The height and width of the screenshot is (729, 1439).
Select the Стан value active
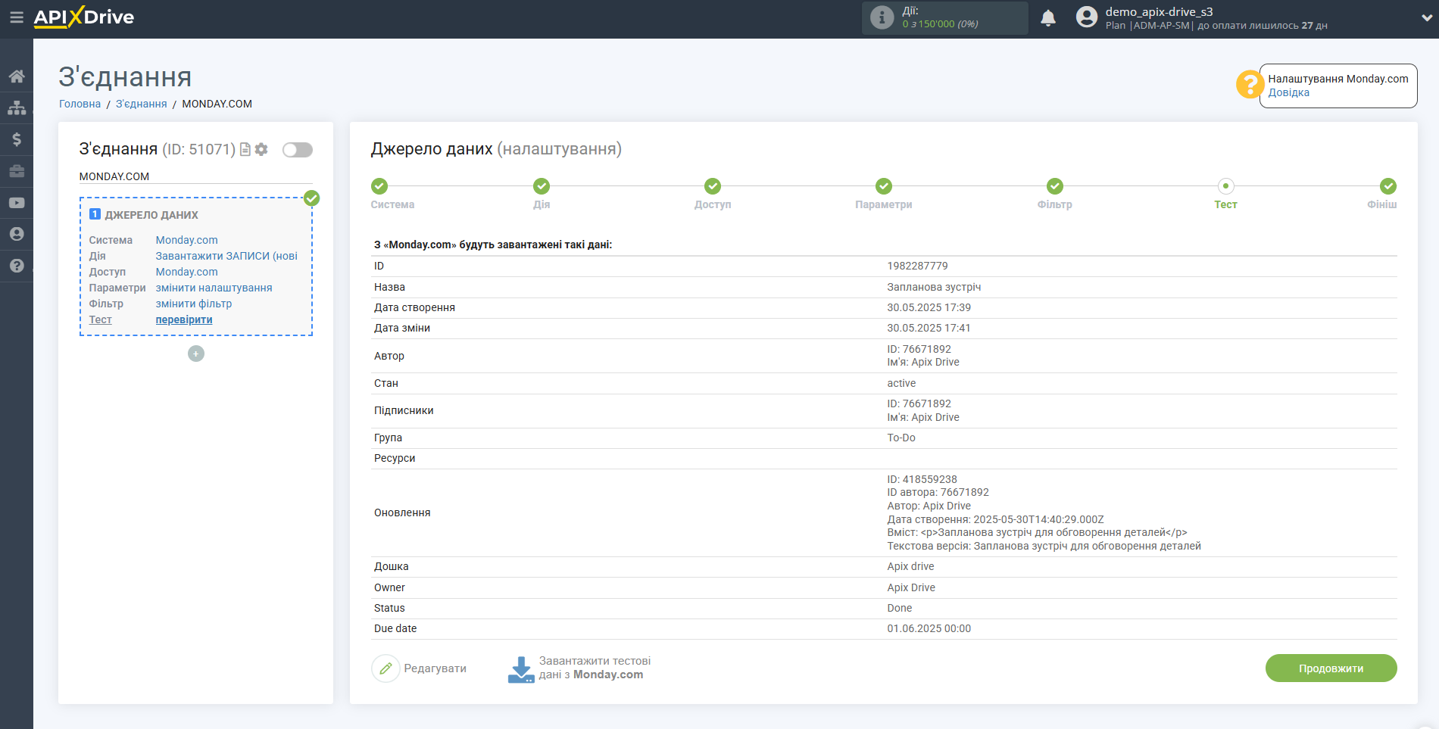[x=901, y=383]
